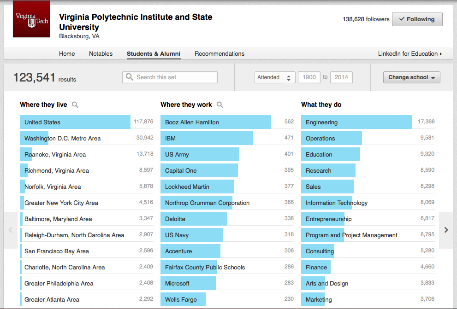Screen dimensions: 457x309
Task: Choose Program and Project Management field
Action: [x=368, y=235]
